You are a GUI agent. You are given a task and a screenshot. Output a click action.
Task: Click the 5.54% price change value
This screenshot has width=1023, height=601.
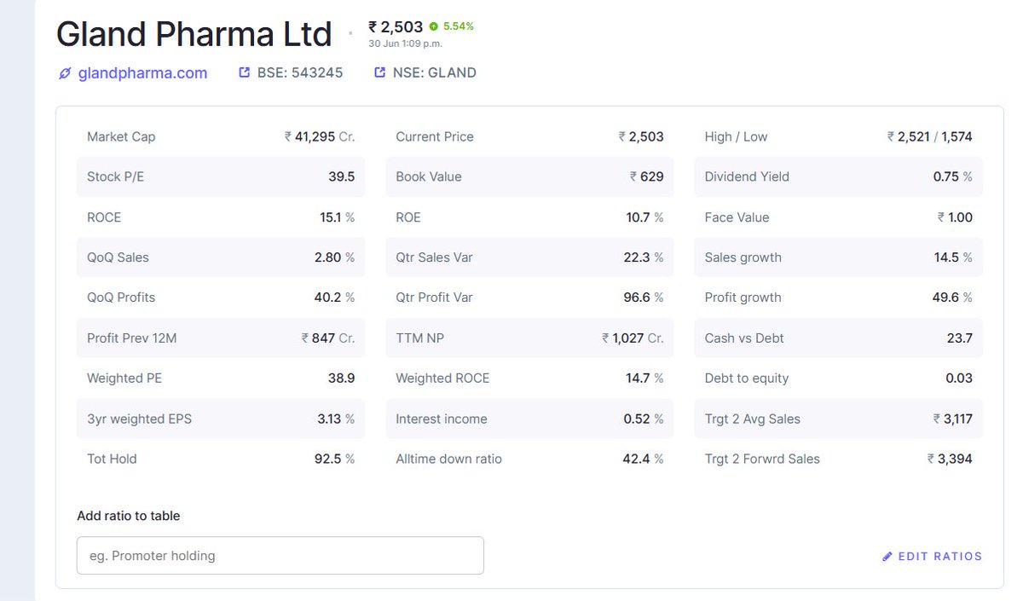tap(459, 26)
